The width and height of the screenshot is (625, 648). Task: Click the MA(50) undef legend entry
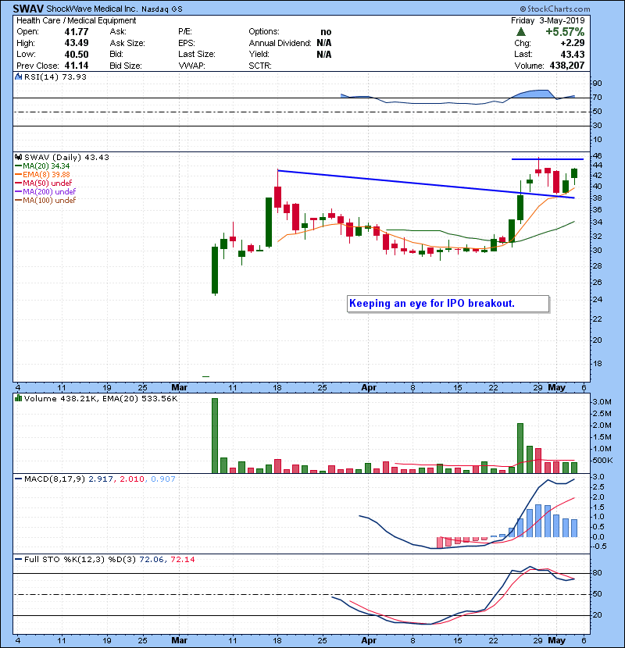coord(44,183)
